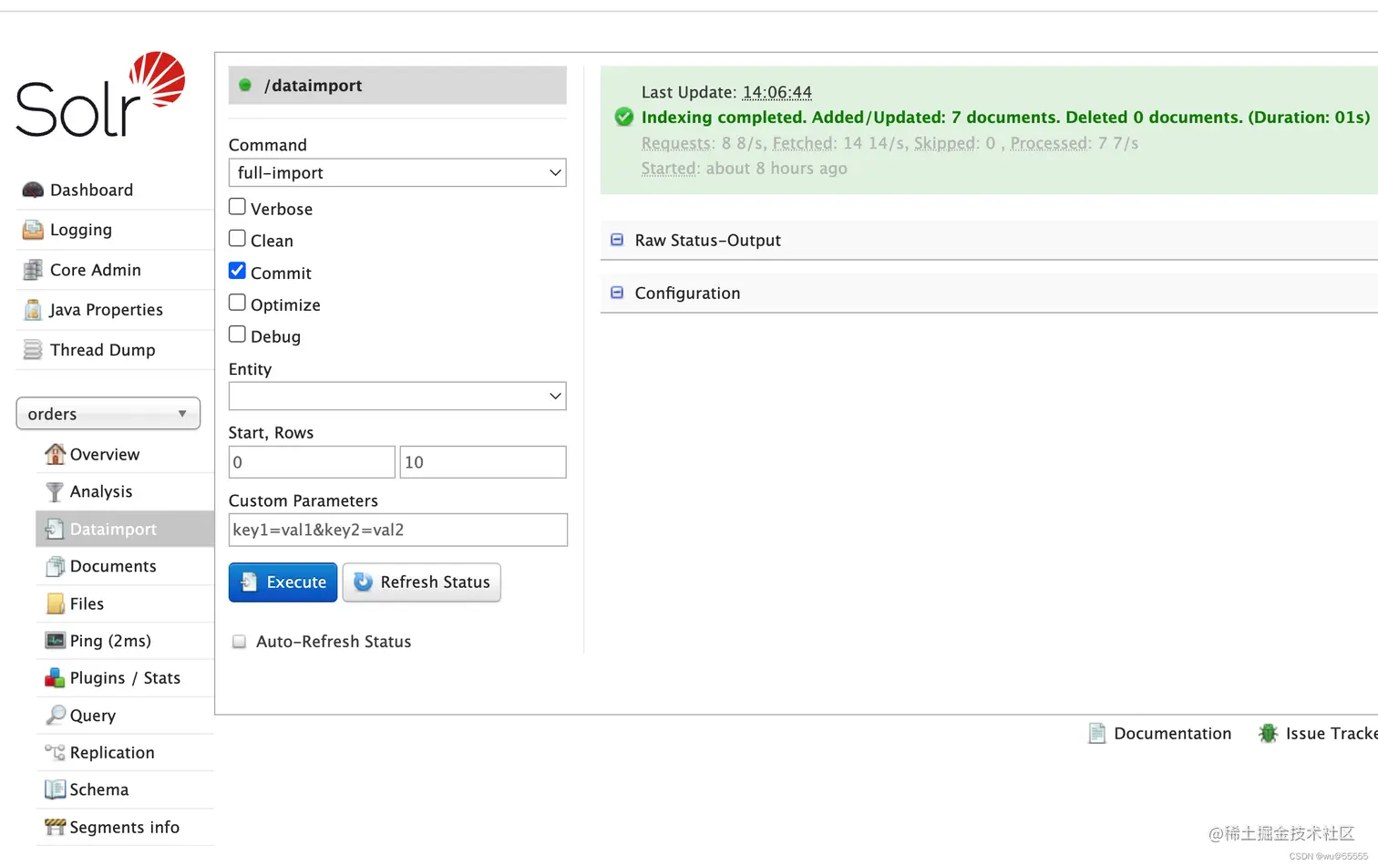This screenshot has width=1378, height=866.
Task: Click the Dashboard gauge icon
Action: tap(33, 190)
